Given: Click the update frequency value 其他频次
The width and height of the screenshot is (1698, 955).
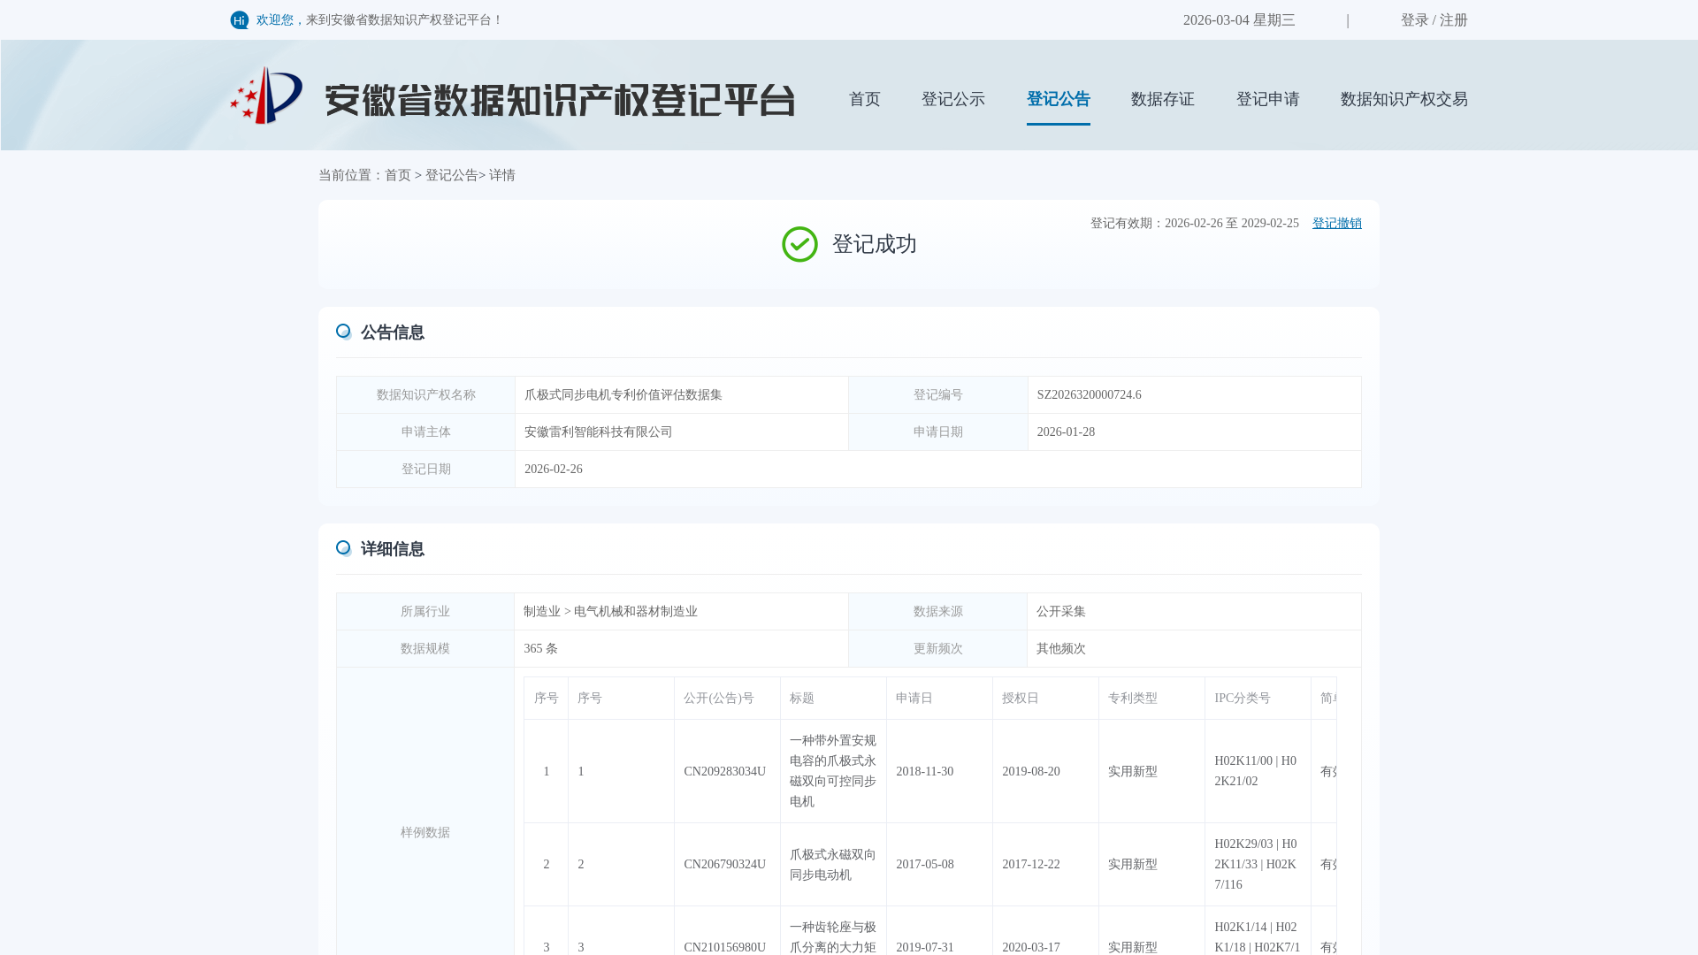Looking at the screenshot, I should (1061, 649).
